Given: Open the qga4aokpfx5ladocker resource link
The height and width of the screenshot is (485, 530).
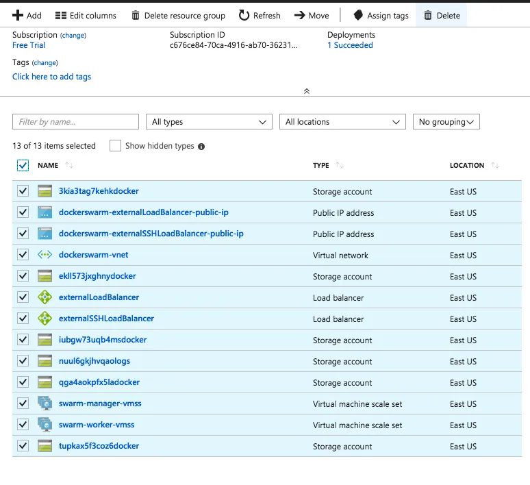Looking at the screenshot, I should [x=99, y=382].
